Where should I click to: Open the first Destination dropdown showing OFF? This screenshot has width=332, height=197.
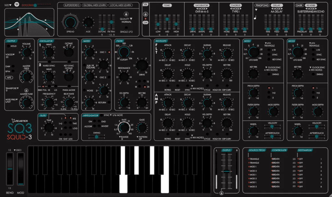(x=300, y=159)
